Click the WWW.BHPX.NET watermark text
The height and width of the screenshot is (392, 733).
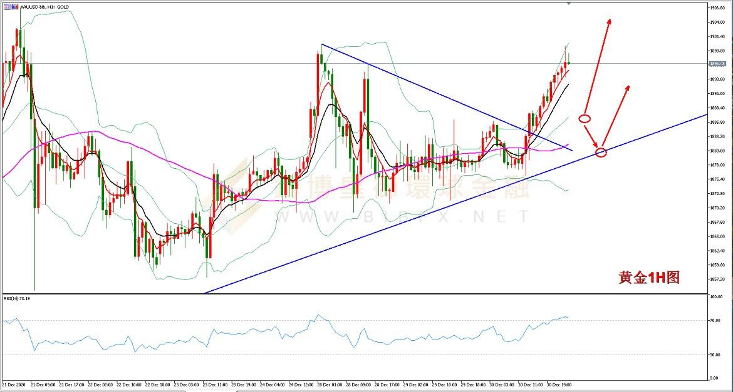[x=413, y=217]
